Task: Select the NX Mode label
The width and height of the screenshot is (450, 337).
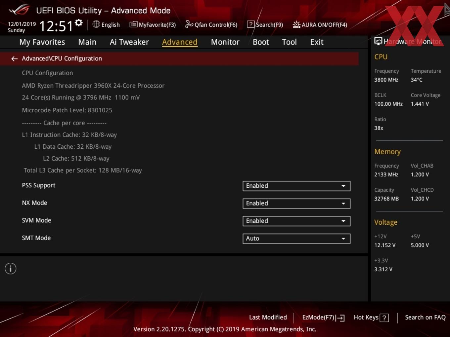Action: pyautogui.click(x=34, y=203)
